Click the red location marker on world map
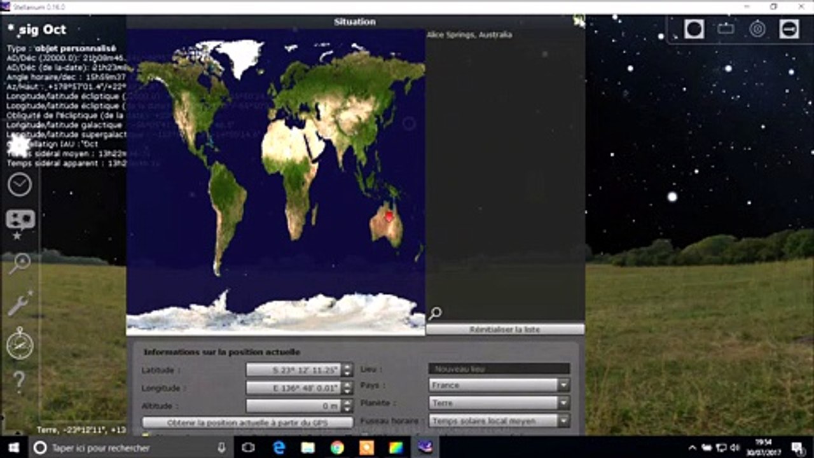This screenshot has height=458, width=814. 389,216
